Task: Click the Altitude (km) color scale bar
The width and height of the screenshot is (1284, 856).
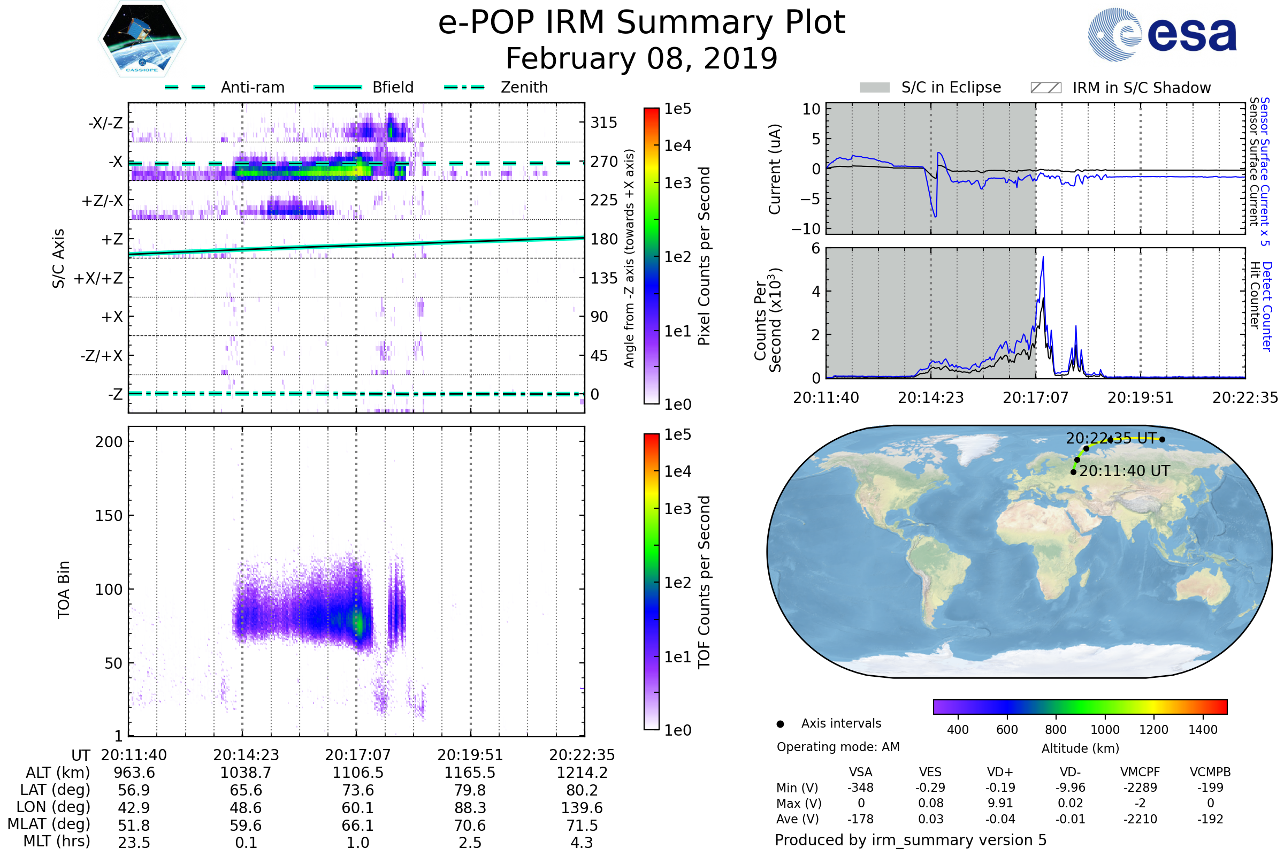Action: [x=1080, y=706]
